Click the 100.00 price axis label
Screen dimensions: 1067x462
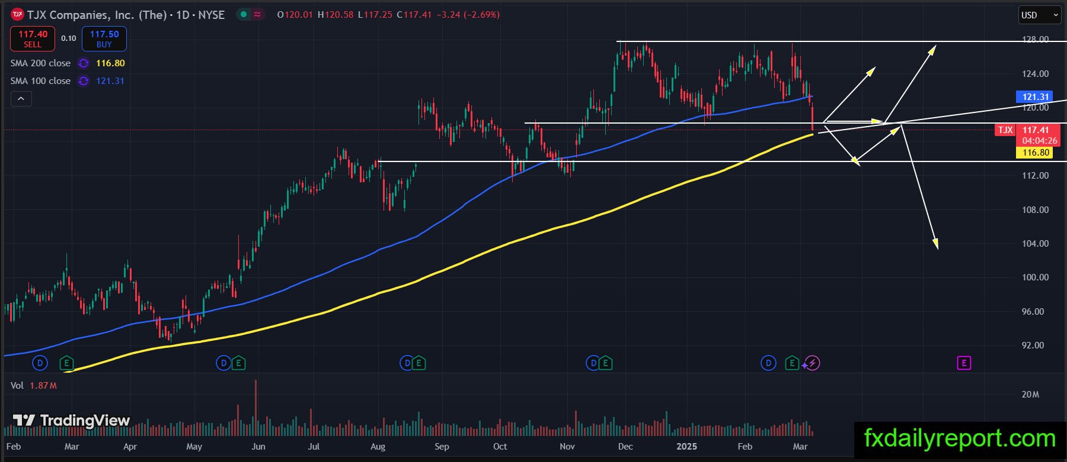click(x=1036, y=277)
